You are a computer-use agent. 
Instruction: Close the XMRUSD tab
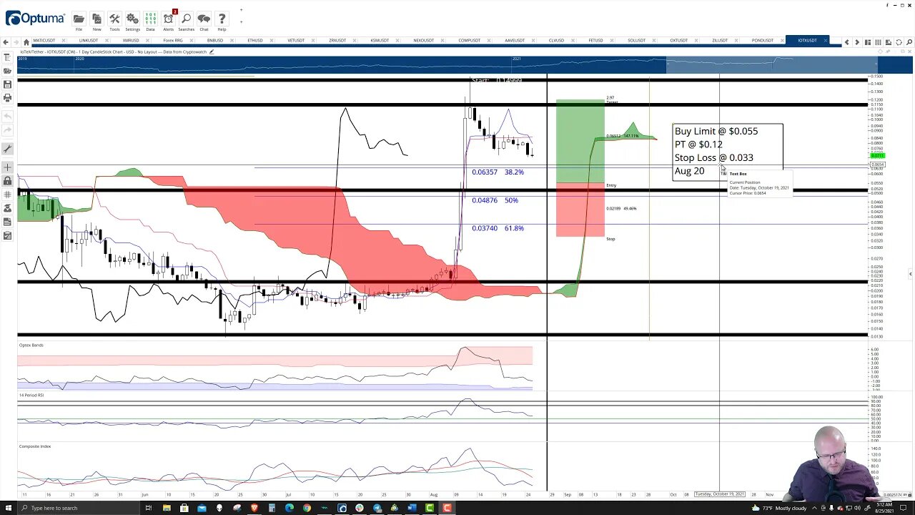pyautogui.click(x=148, y=41)
